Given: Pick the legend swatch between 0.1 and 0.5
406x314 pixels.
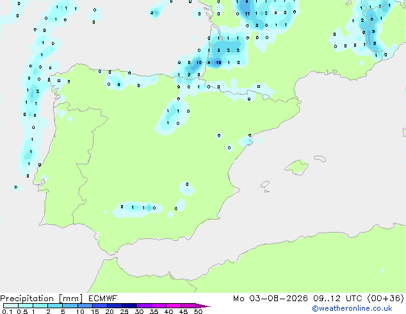Looking at the screenshot, I should [x=11, y=306].
